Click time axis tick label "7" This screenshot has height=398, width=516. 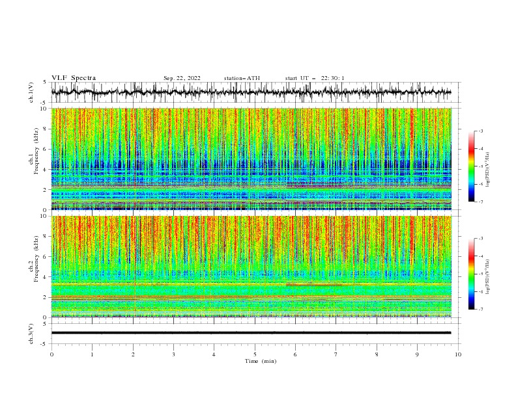tap(336, 354)
